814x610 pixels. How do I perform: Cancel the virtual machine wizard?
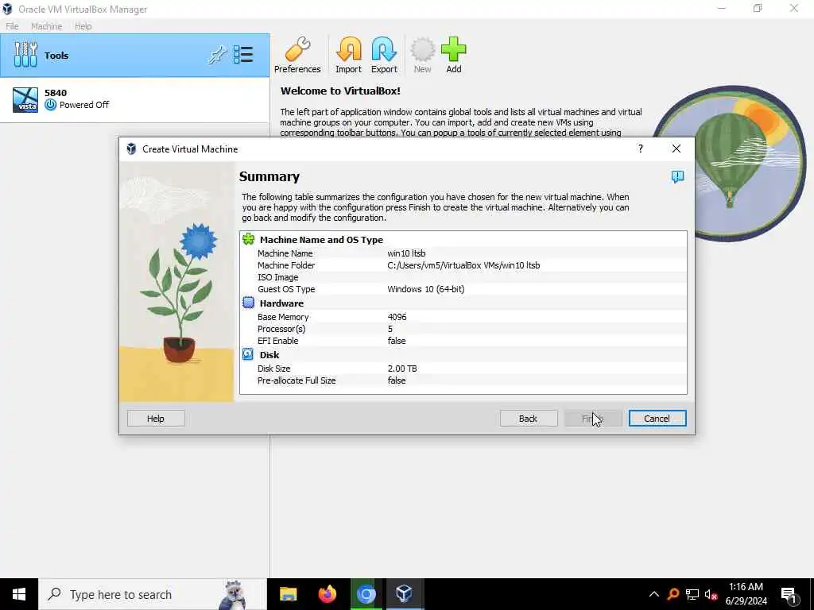(x=657, y=419)
